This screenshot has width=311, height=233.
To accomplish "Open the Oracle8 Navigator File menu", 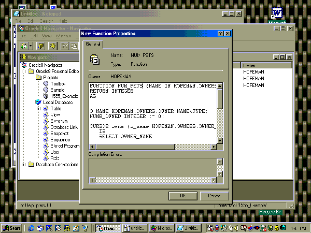I will 23,36.
